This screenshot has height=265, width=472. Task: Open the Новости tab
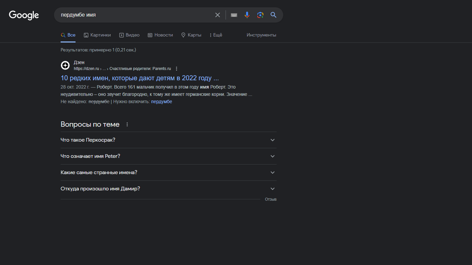160,35
